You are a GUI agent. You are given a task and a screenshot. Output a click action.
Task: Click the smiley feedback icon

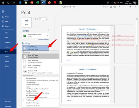click(111, 7)
